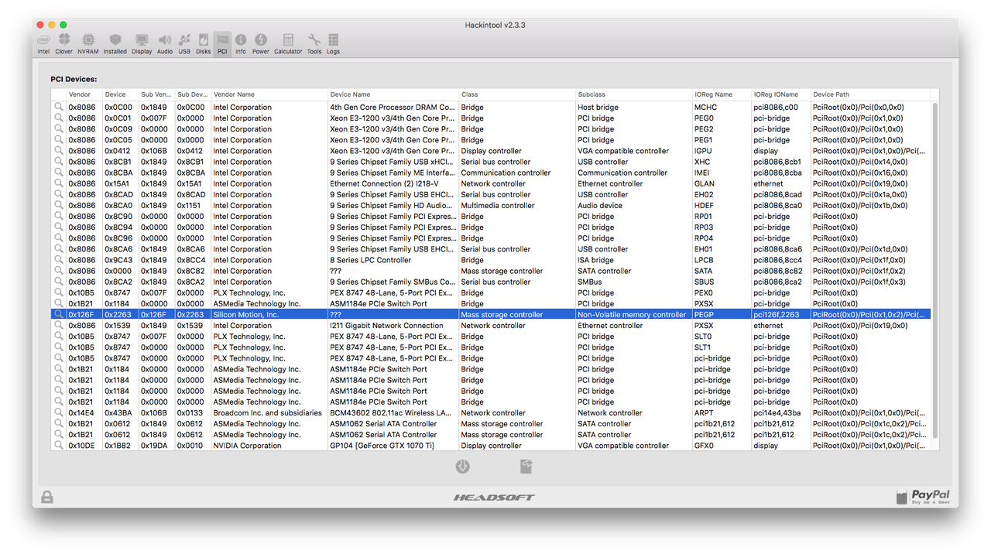The height and width of the screenshot is (554, 991).
Task: Sort by IOReg Name column header
Action: pos(722,94)
